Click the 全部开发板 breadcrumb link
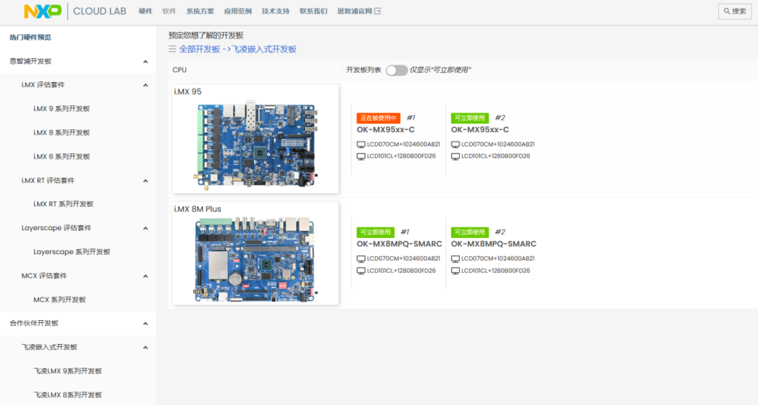Image resolution: width=758 pixels, height=405 pixels. coord(199,49)
